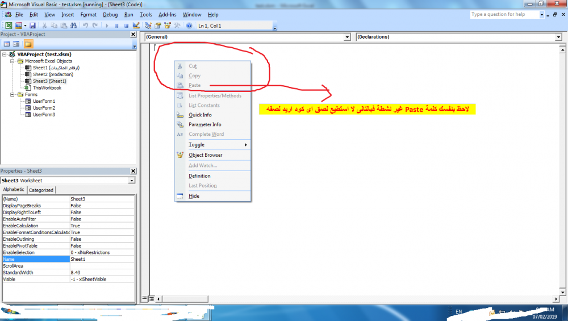Choose Hide in the context menu
The height and width of the screenshot is (321, 568).
(x=213, y=196)
